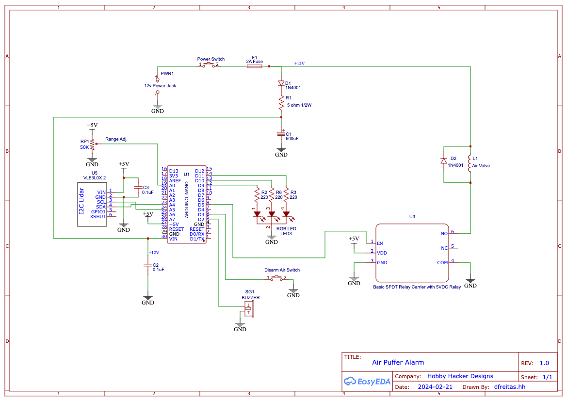Click the R1 5 ohm resistor
567x401 pixels.
pyautogui.click(x=281, y=103)
